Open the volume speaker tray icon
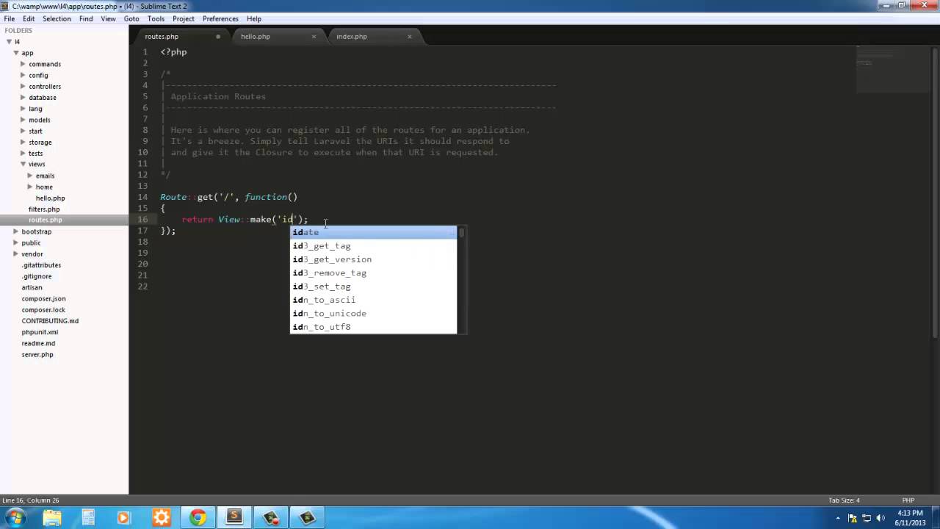 (881, 518)
